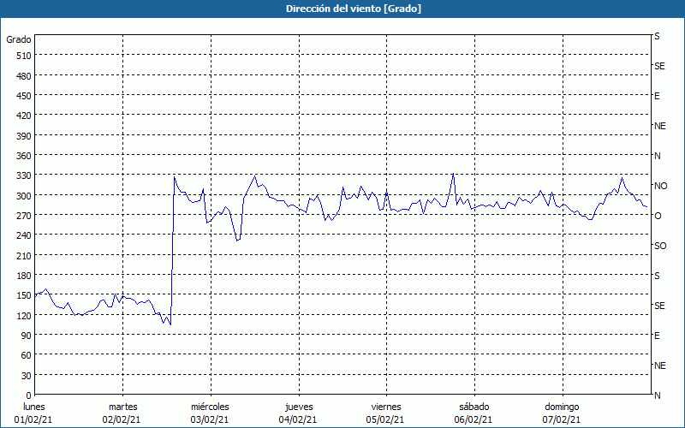
Task: Select the 300 degree axis value
Action: click(x=24, y=196)
